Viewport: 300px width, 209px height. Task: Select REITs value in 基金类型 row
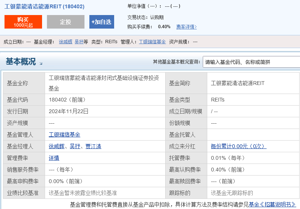point(217,100)
